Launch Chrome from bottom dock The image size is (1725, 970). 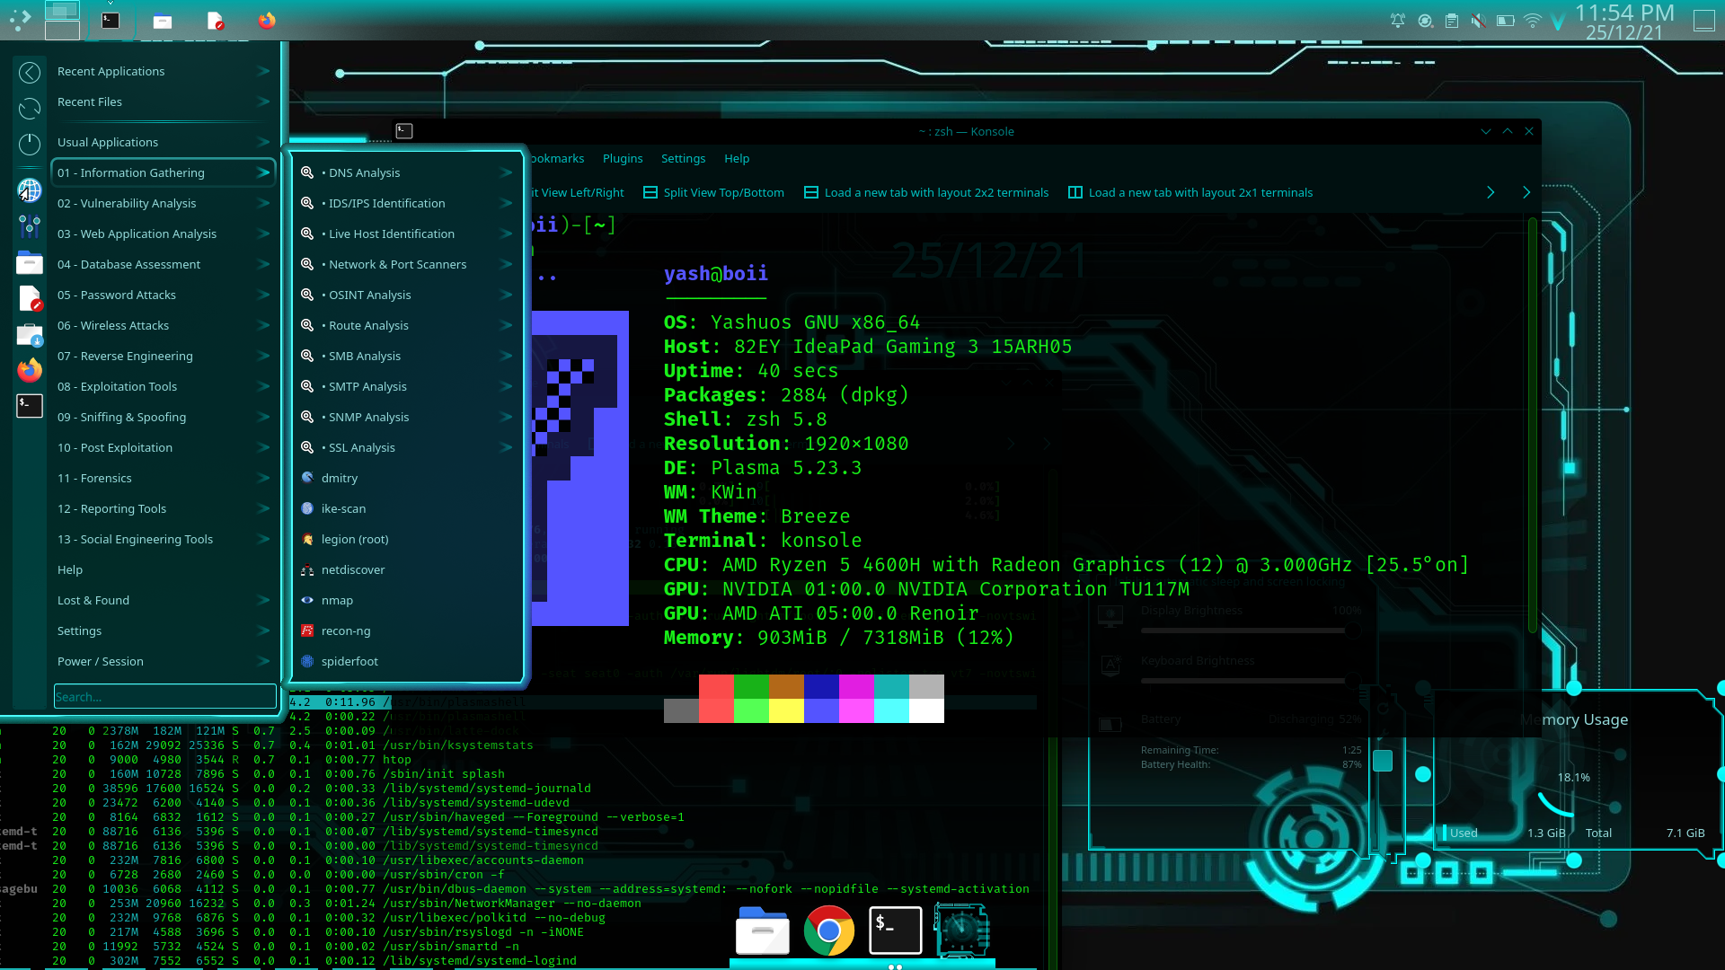click(828, 930)
